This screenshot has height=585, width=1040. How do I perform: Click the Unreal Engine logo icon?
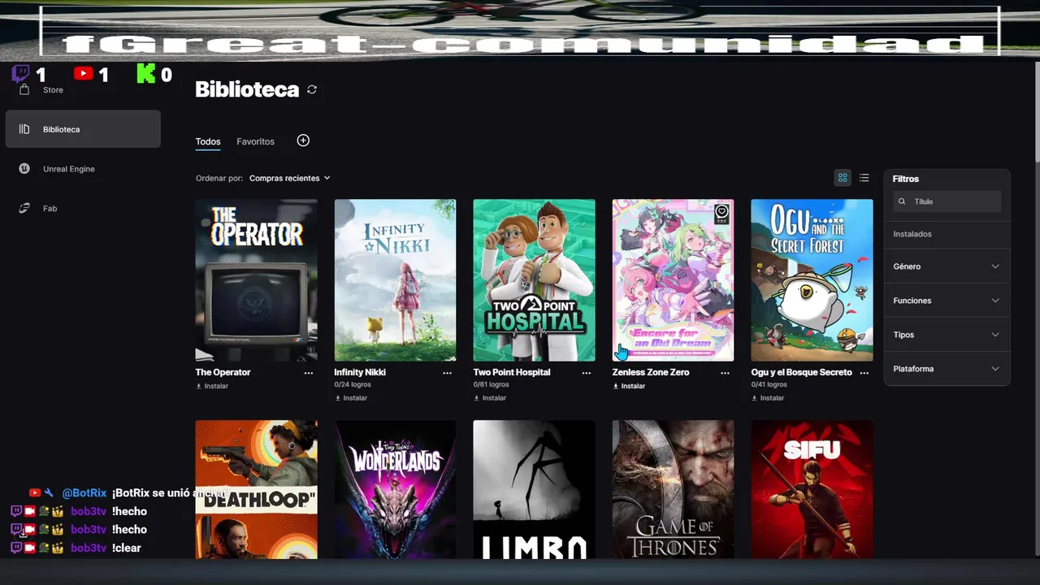click(25, 169)
